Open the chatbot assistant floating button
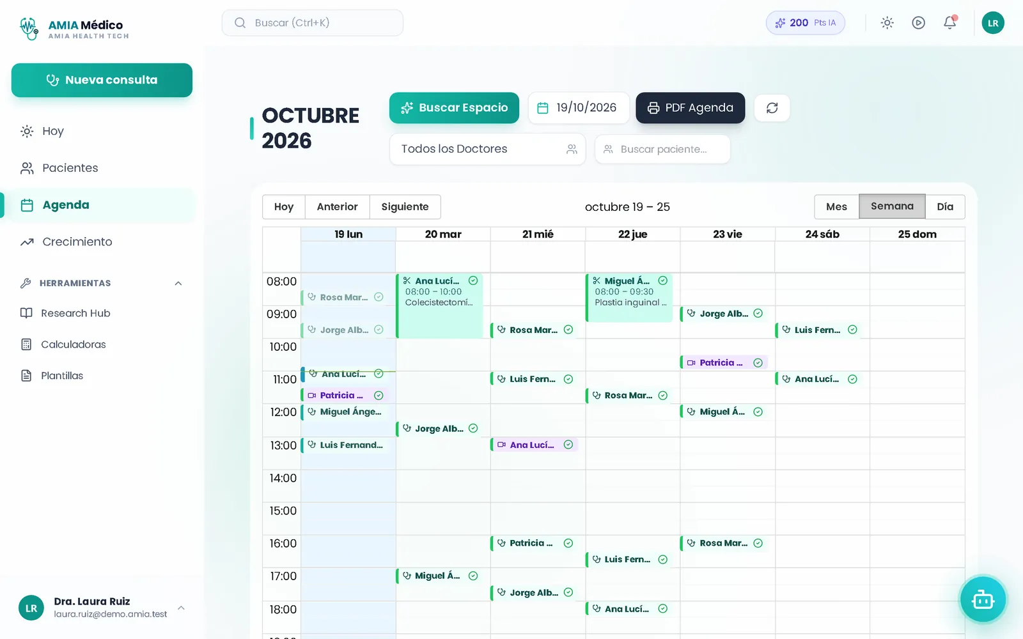The height and width of the screenshot is (639, 1023). (983, 599)
